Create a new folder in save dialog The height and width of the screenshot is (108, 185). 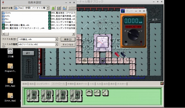(x=64, y=8)
